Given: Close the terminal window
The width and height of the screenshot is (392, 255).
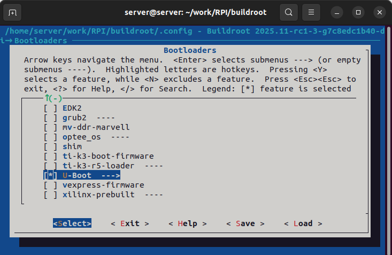Looking at the screenshot, I should (380, 12).
